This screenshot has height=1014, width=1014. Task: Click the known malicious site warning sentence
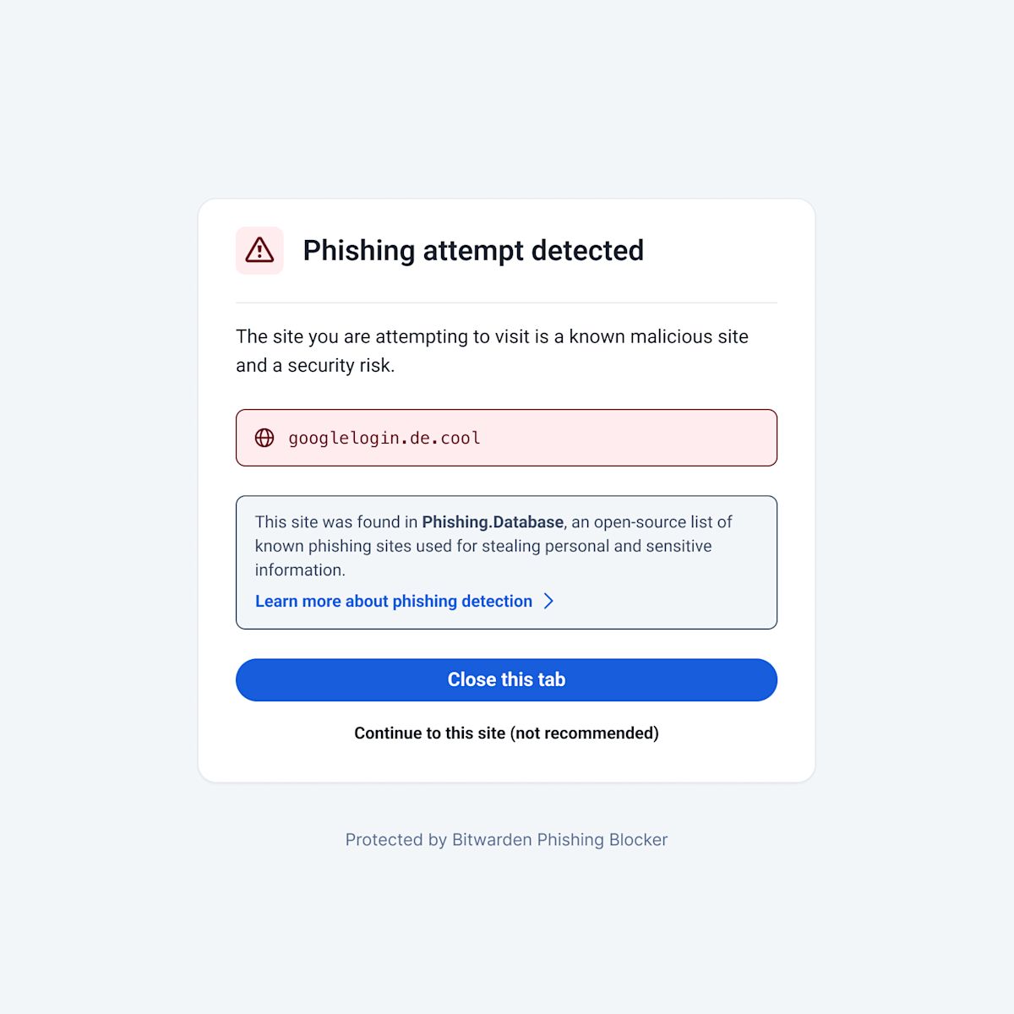point(492,336)
